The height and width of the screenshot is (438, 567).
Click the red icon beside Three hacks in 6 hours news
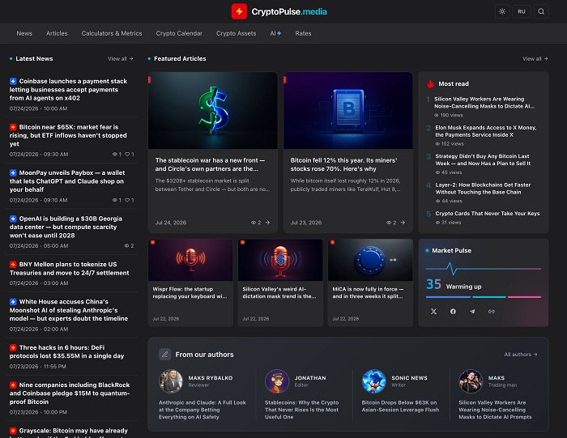click(x=13, y=347)
